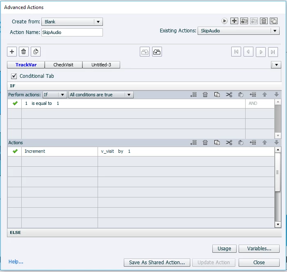Viewport: 287px width, 272px height.
Task: Paste the condition in the IF toolbar
Action: (x=241, y=95)
